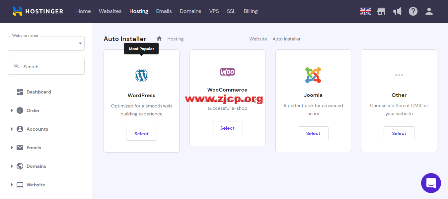Click the Order info icon
The width and height of the screenshot is (448, 199).
pyautogui.click(x=20, y=110)
